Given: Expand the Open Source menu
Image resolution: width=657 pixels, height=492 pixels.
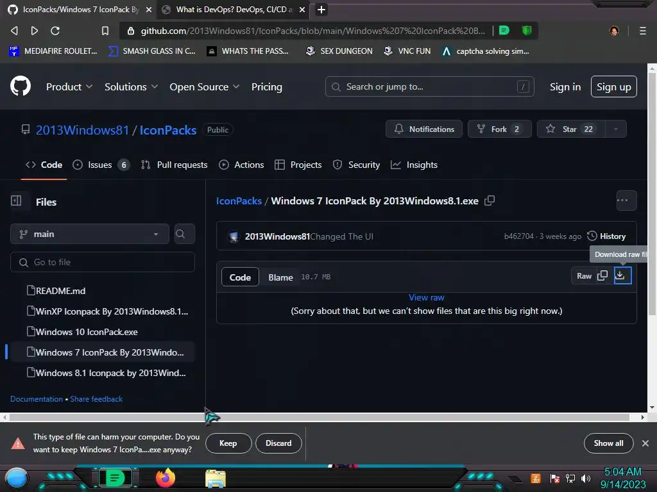Looking at the screenshot, I should 205,86.
